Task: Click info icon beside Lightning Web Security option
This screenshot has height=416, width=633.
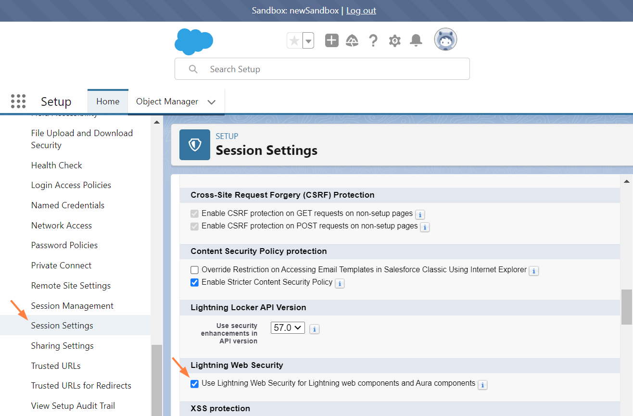Action: [x=482, y=385]
